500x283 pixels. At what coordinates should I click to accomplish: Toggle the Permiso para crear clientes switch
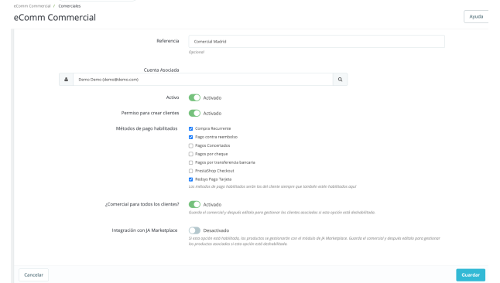[x=194, y=113]
